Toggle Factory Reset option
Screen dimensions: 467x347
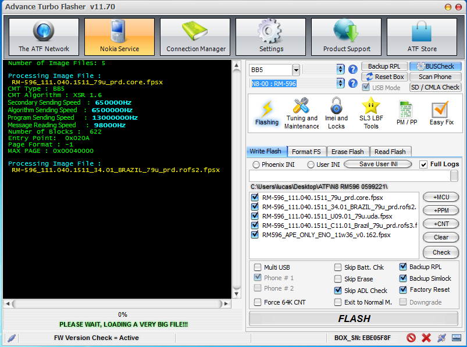click(403, 289)
